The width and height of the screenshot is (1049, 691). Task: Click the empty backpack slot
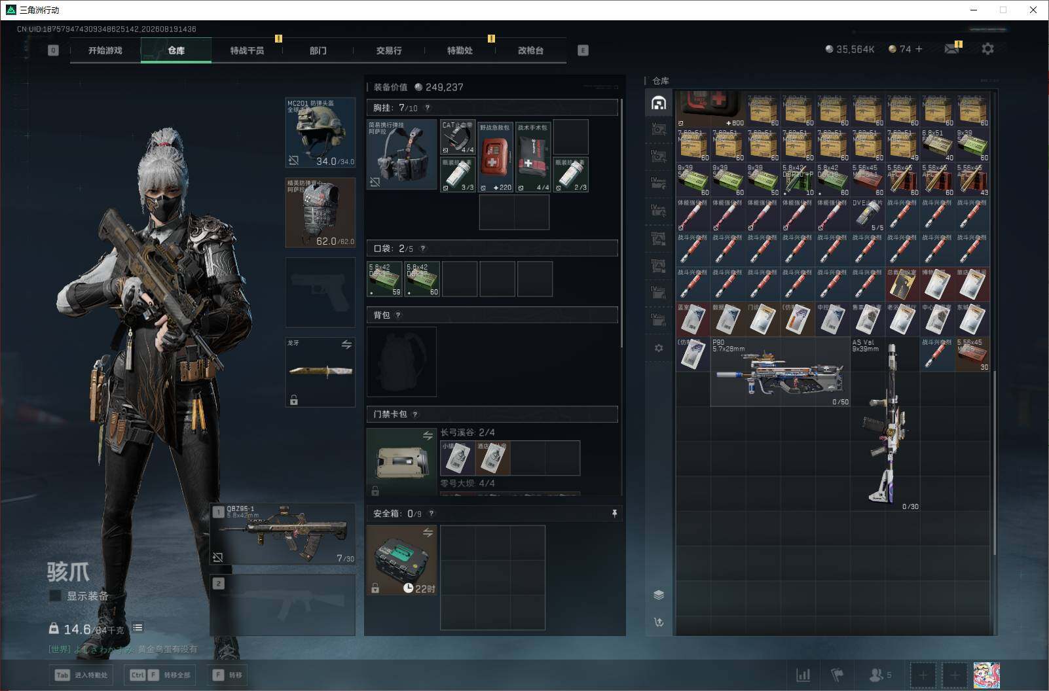coord(401,361)
